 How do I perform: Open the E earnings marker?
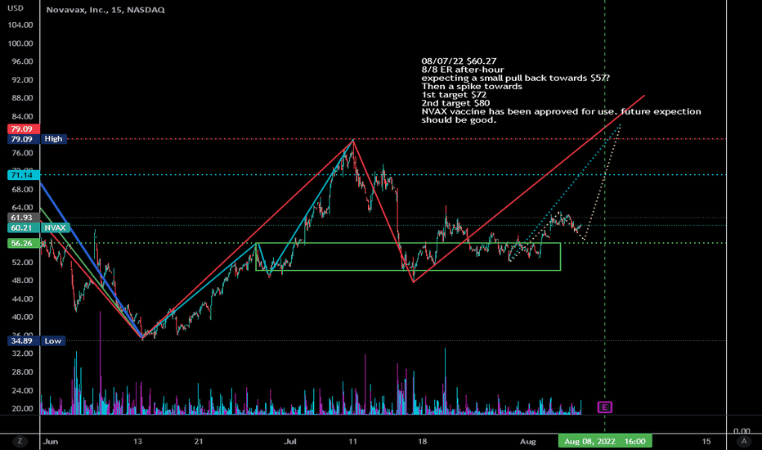pyautogui.click(x=604, y=407)
